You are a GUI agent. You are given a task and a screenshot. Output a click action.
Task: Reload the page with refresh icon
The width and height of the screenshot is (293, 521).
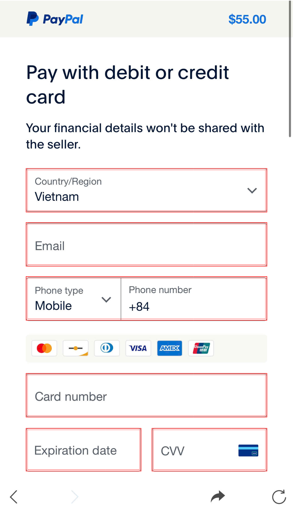coord(279,497)
